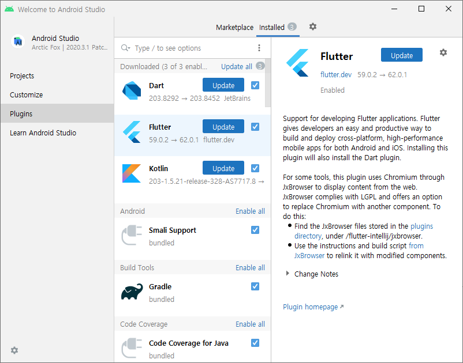This screenshot has width=463, height=363.
Task: Click the plugin list scrollbar thumb
Action: click(267, 83)
